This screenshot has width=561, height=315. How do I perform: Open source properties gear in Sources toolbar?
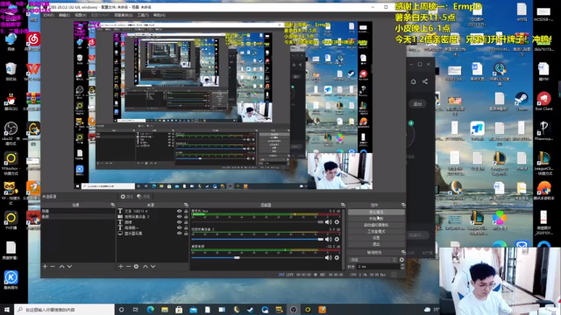coord(136,266)
